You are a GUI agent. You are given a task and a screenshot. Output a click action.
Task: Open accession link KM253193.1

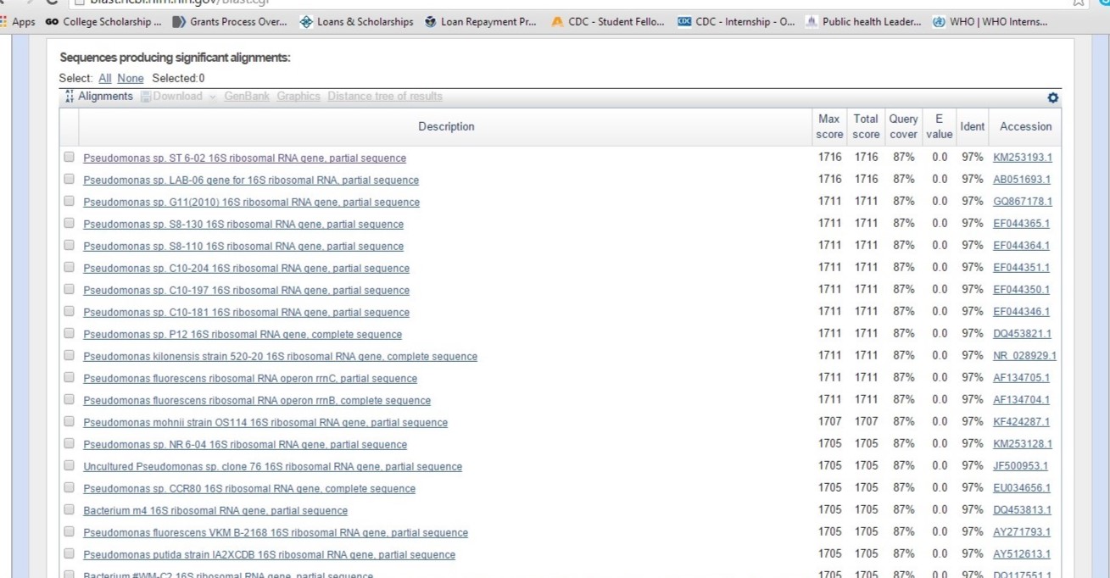coord(1023,158)
